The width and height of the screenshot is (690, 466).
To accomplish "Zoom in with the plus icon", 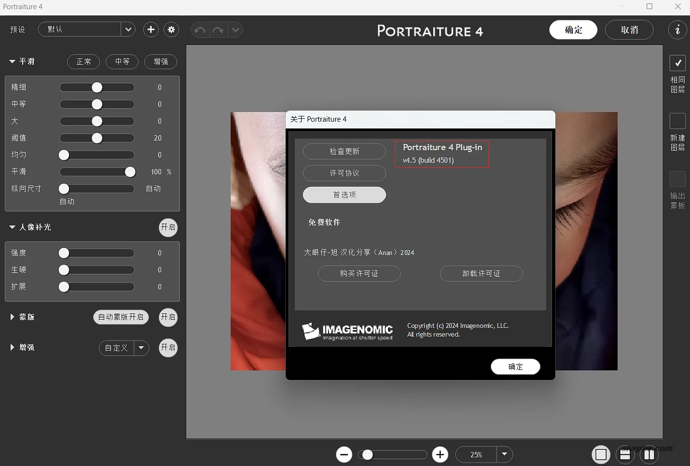I will pyautogui.click(x=440, y=454).
